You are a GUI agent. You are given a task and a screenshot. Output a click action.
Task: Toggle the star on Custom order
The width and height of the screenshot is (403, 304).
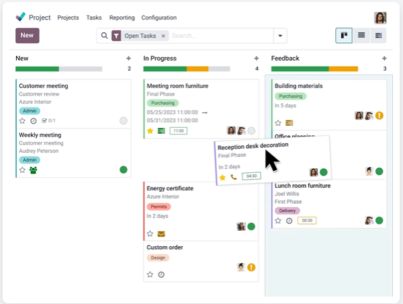tap(150, 274)
